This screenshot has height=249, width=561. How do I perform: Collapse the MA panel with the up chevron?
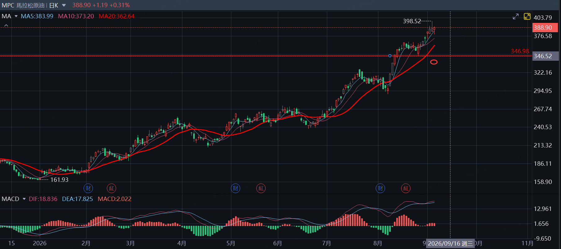6,26
